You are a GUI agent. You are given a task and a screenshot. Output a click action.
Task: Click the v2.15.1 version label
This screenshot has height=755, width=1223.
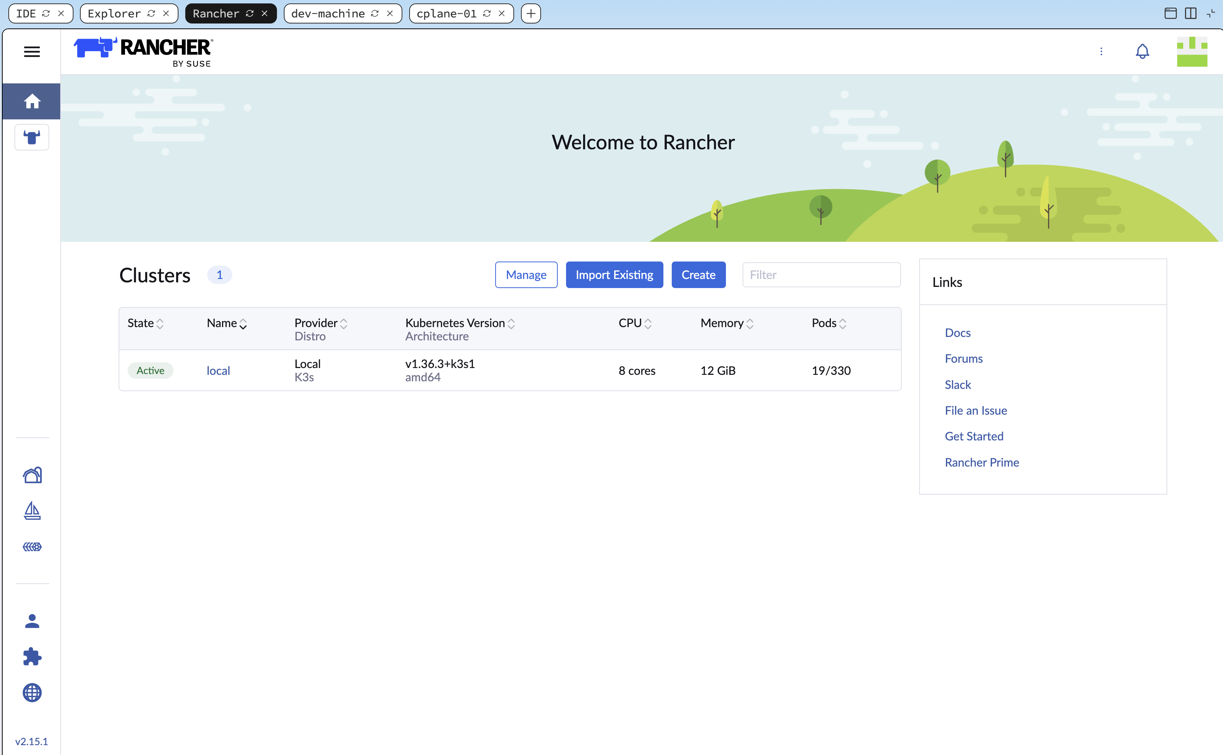point(31,741)
